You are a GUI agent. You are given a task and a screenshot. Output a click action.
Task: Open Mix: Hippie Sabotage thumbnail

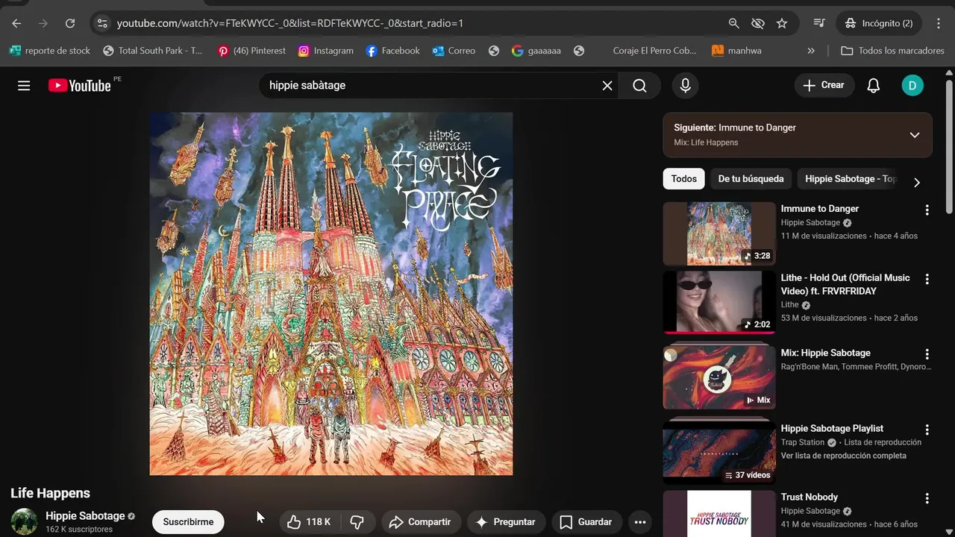click(719, 377)
